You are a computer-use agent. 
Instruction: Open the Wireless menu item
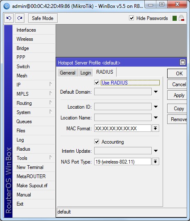pos(34,39)
